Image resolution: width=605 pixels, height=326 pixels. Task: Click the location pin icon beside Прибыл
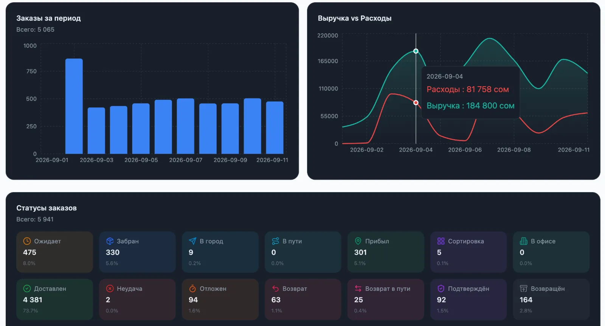pos(358,241)
